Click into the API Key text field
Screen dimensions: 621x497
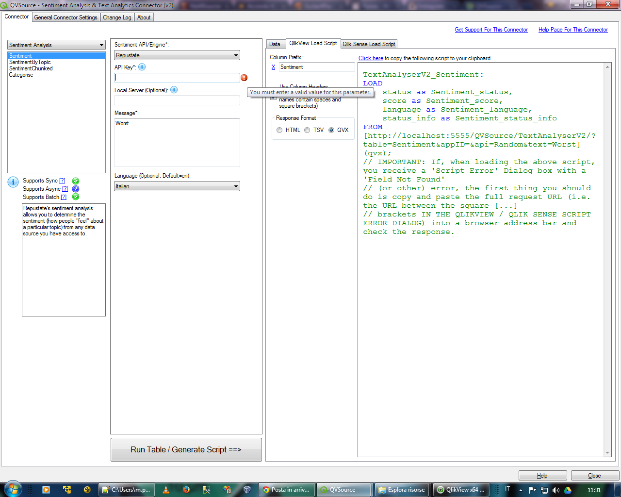pos(177,78)
